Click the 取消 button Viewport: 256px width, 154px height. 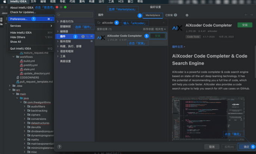click(x=212, y=147)
